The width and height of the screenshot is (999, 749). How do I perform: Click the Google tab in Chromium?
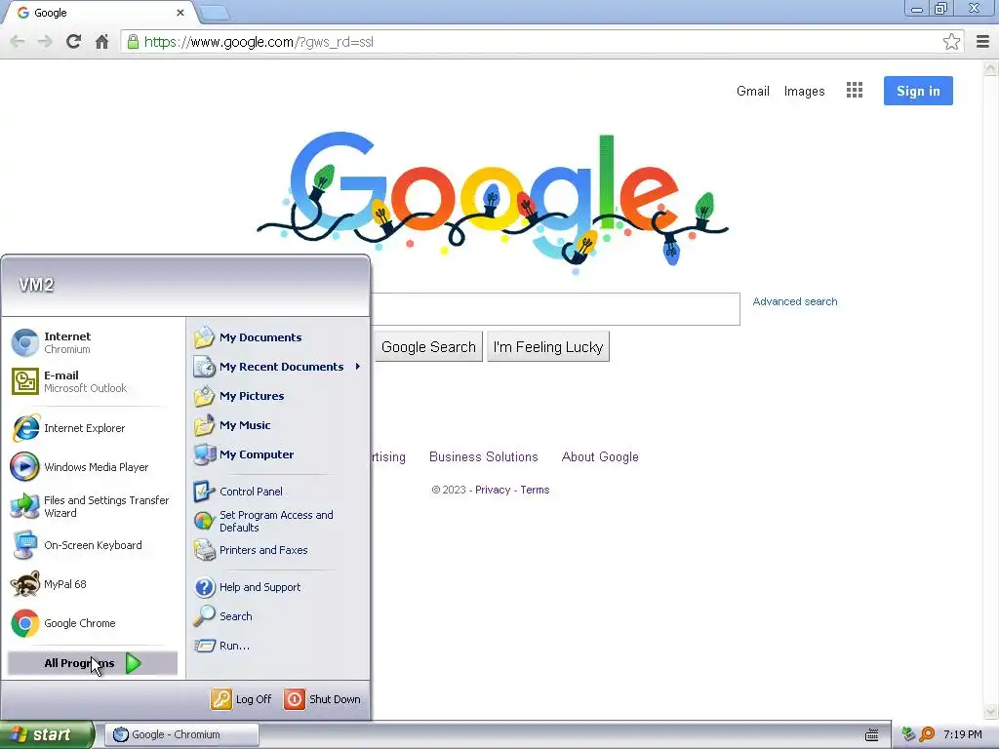pyautogui.click(x=99, y=13)
